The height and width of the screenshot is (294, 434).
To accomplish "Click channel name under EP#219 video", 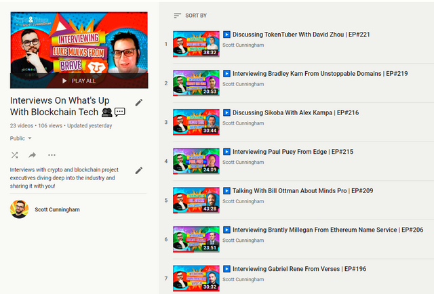I will tap(243, 84).
